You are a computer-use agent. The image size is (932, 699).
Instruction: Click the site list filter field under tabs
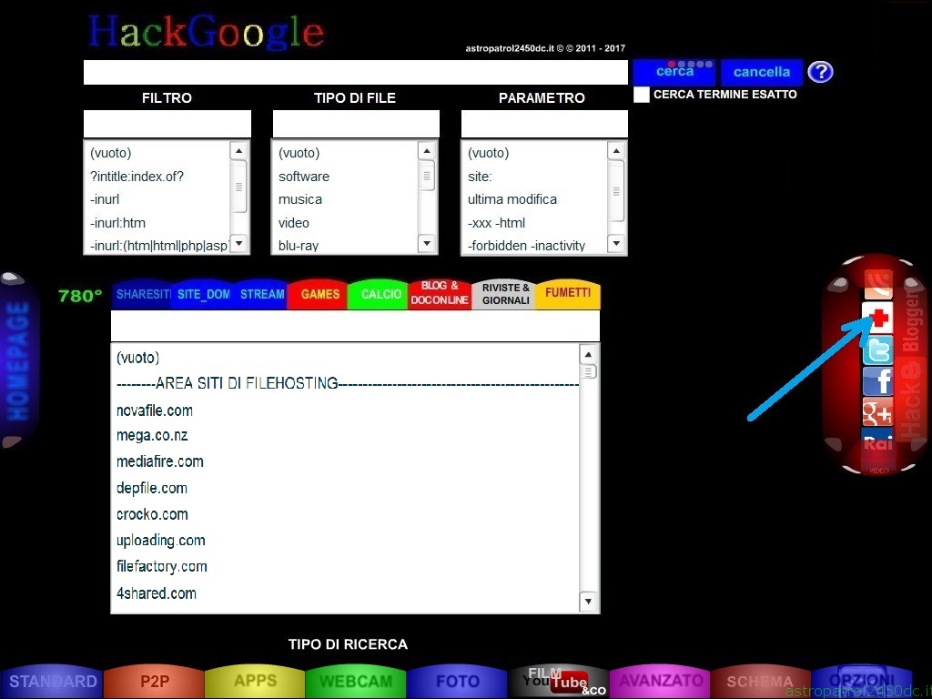(x=355, y=326)
